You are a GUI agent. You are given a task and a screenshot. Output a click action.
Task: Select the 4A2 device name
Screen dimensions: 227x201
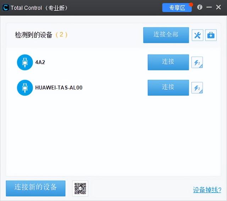pyautogui.click(x=40, y=62)
